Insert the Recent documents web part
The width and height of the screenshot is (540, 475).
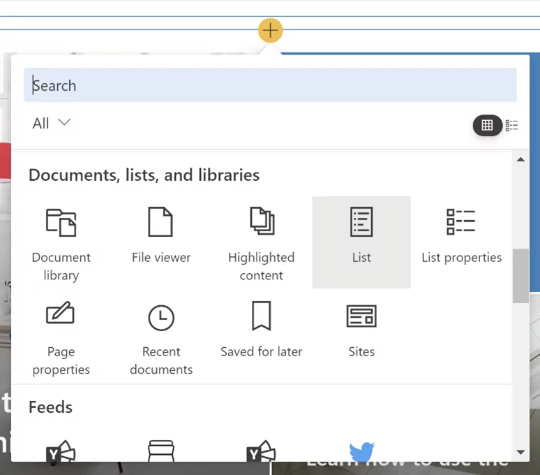[161, 337]
